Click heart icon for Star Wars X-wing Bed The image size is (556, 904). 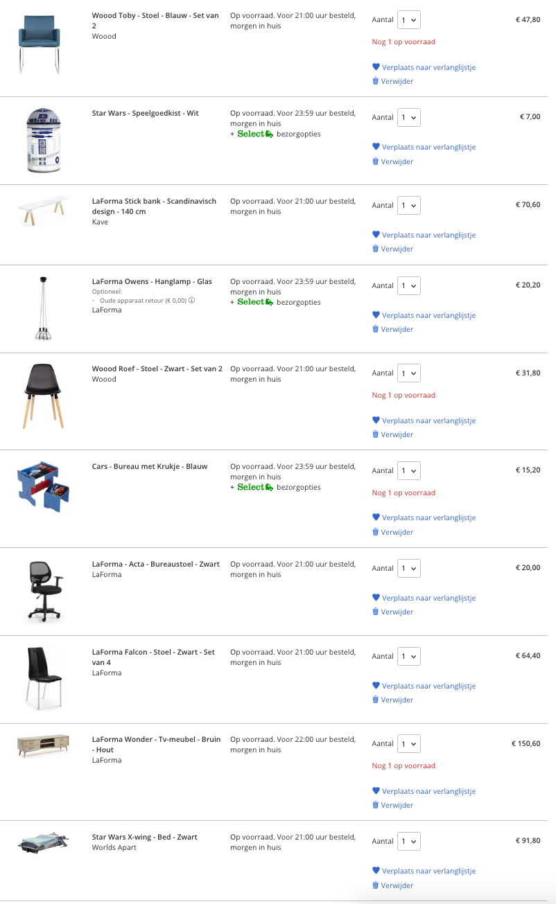tap(376, 871)
